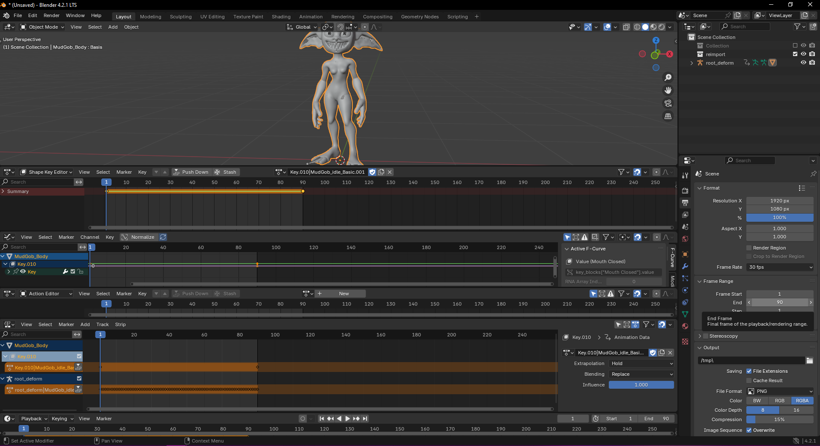Play animation in reverse
The height and width of the screenshot is (446, 820).
[x=339, y=419]
